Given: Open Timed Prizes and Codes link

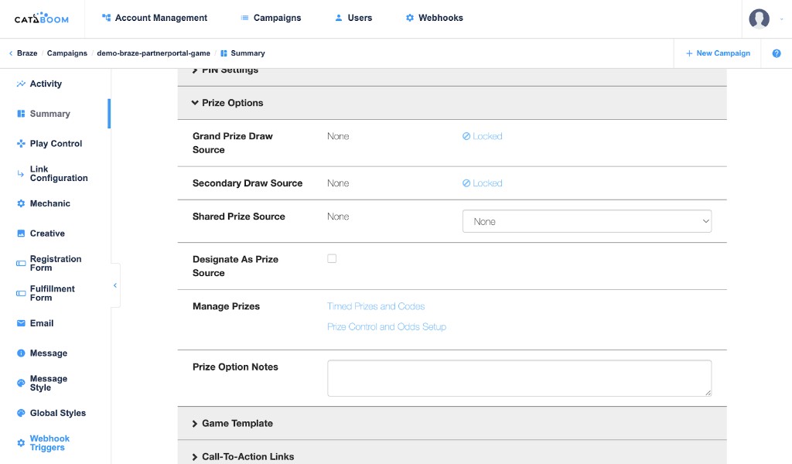Looking at the screenshot, I should [x=376, y=306].
